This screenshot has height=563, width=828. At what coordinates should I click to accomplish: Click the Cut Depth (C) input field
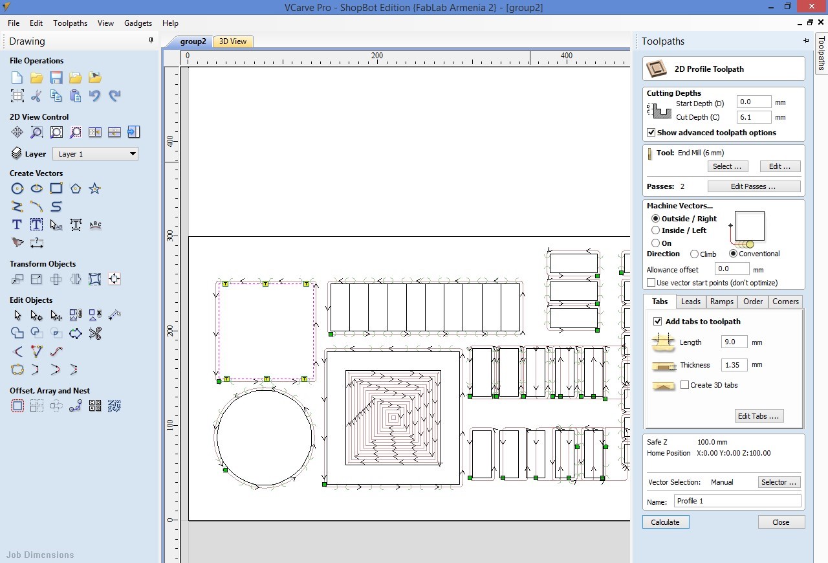(754, 117)
